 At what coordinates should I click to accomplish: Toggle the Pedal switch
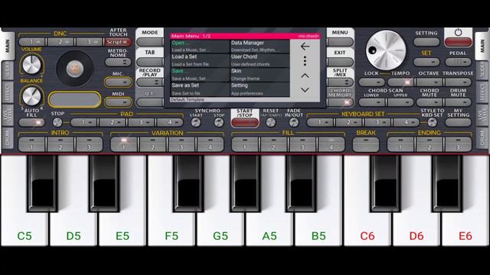click(x=458, y=62)
